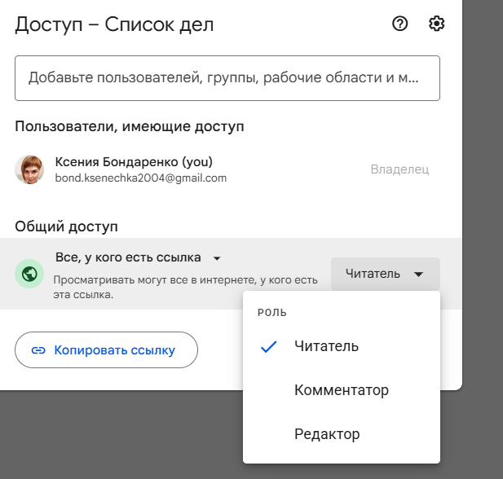Choose the Комментатор role
Screen dimensions: 503x479
point(342,390)
